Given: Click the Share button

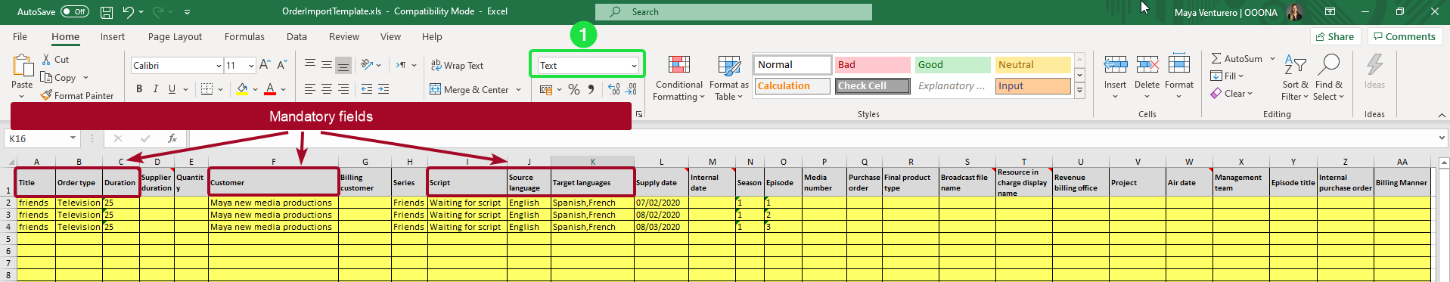Looking at the screenshot, I should click(x=1335, y=36).
